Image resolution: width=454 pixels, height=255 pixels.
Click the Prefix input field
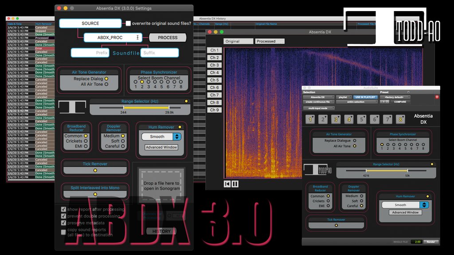pyautogui.click(x=90, y=53)
